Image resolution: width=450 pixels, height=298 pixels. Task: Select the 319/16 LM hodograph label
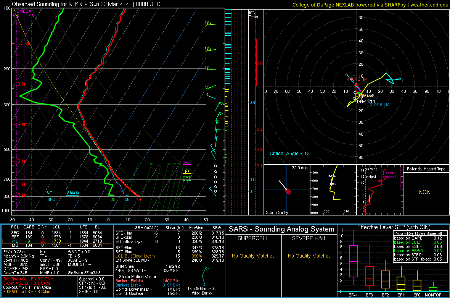point(379,105)
